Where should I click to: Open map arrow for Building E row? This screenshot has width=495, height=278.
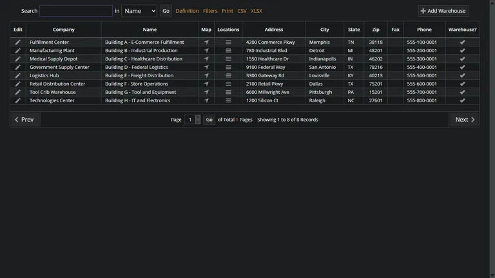tap(206, 76)
